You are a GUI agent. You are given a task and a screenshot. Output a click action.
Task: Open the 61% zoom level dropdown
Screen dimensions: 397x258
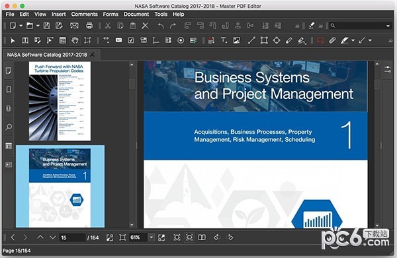coord(151,238)
